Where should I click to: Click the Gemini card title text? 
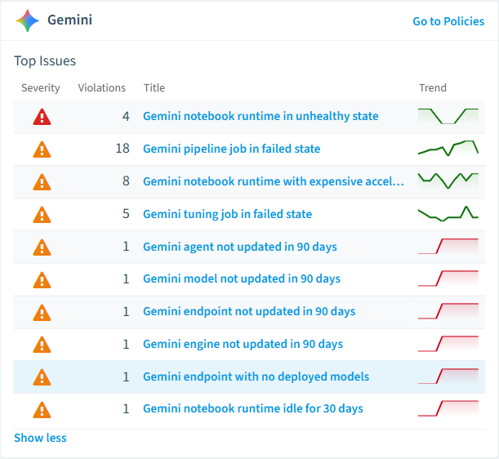click(x=69, y=20)
